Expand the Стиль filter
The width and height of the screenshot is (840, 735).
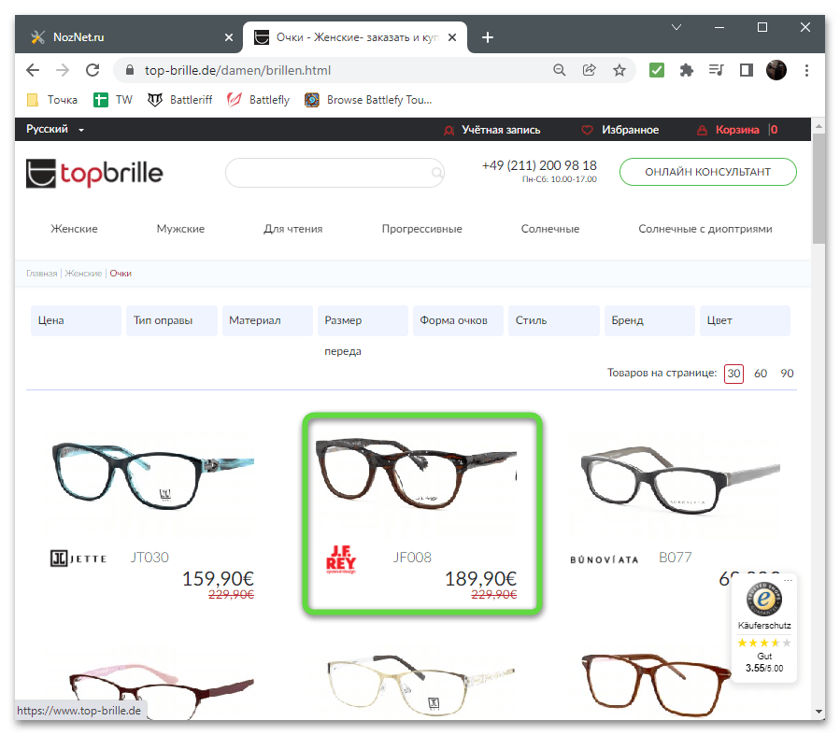pyautogui.click(x=554, y=320)
